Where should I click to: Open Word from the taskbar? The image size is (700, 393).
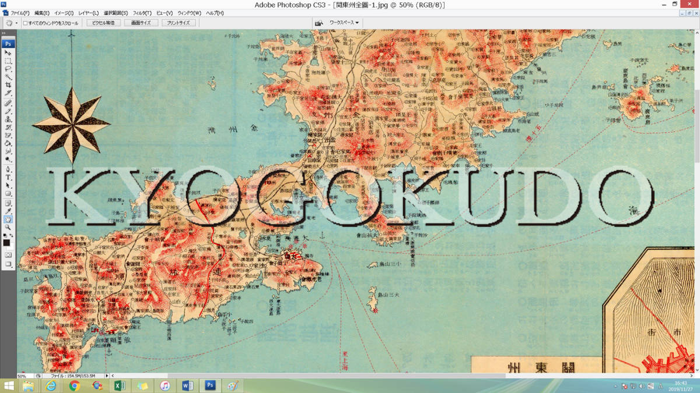[188, 386]
